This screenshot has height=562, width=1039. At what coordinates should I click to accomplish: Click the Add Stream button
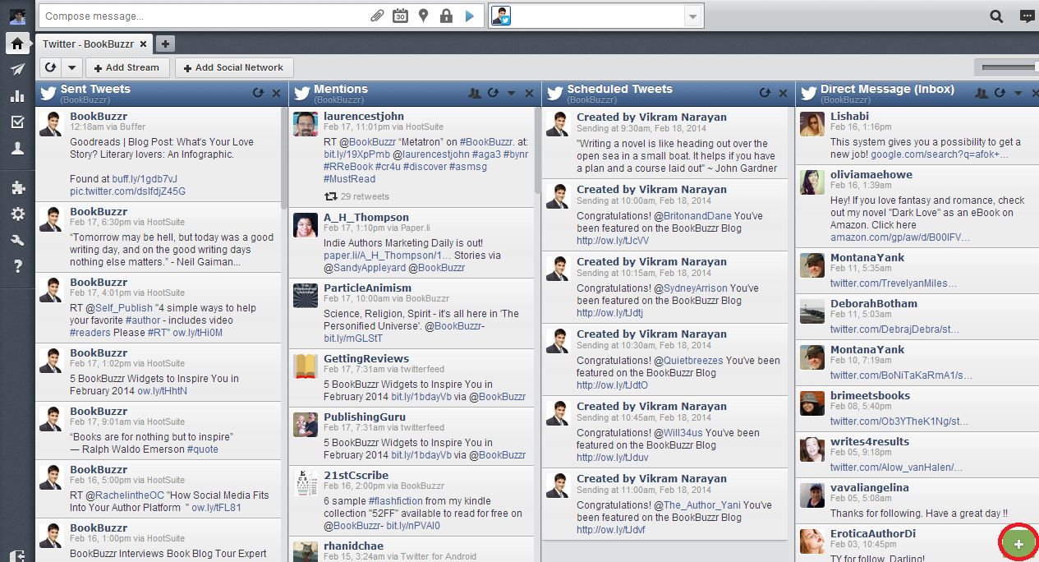[127, 67]
